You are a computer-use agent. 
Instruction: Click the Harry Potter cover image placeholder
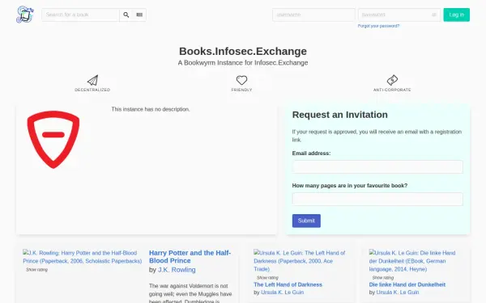82,257
